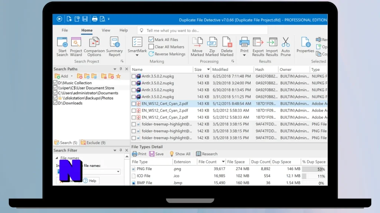Click the Search Filter scroll up arrow
Viewport: 380px width, 213px height.
pyautogui.click(x=127, y=157)
